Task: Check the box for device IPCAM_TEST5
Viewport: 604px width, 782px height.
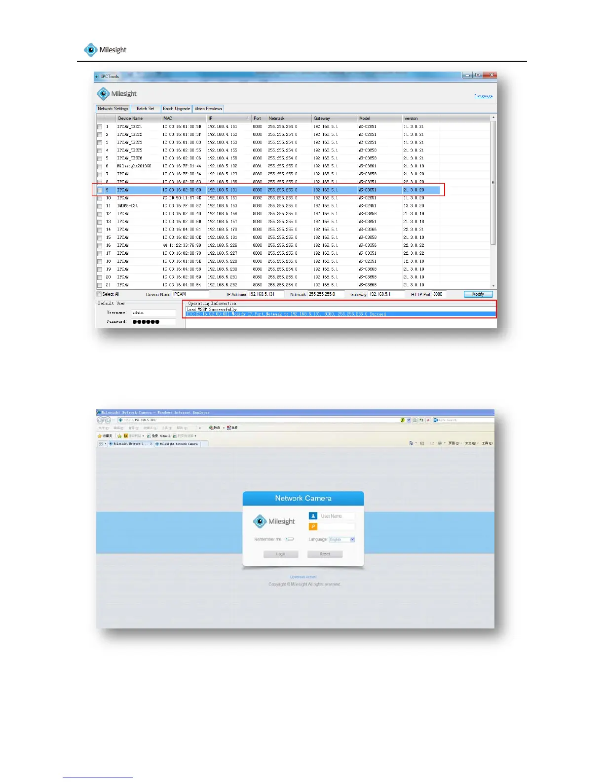Action: pyautogui.click(x=100, y=151)
